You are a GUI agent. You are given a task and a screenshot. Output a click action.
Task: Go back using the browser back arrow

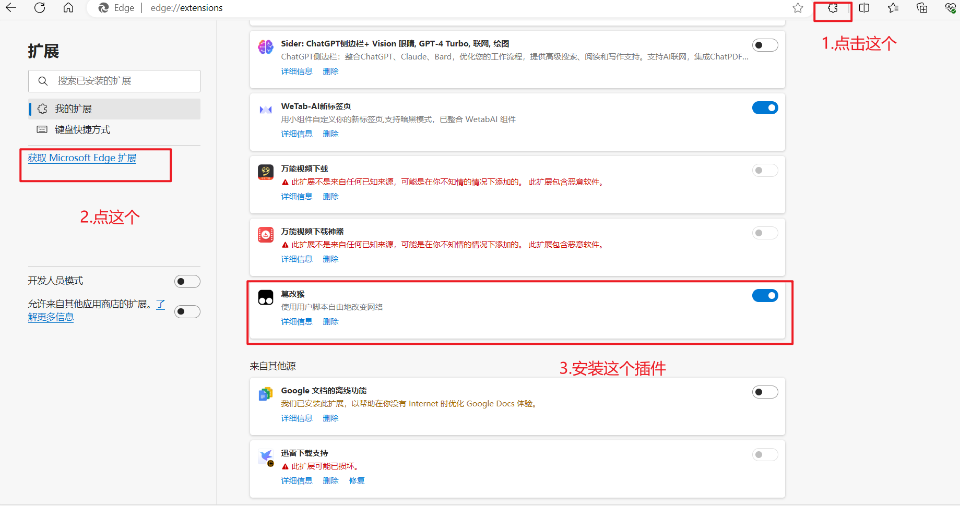pyautogui.click(x=11, y=8)
